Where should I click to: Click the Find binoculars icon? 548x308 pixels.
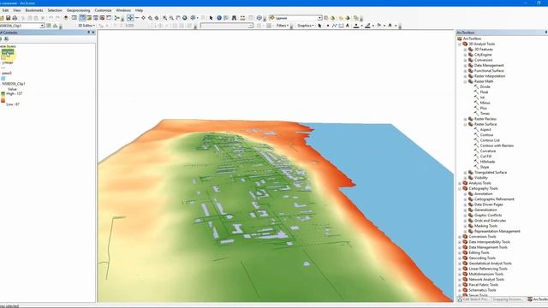[x=234, y=18]
